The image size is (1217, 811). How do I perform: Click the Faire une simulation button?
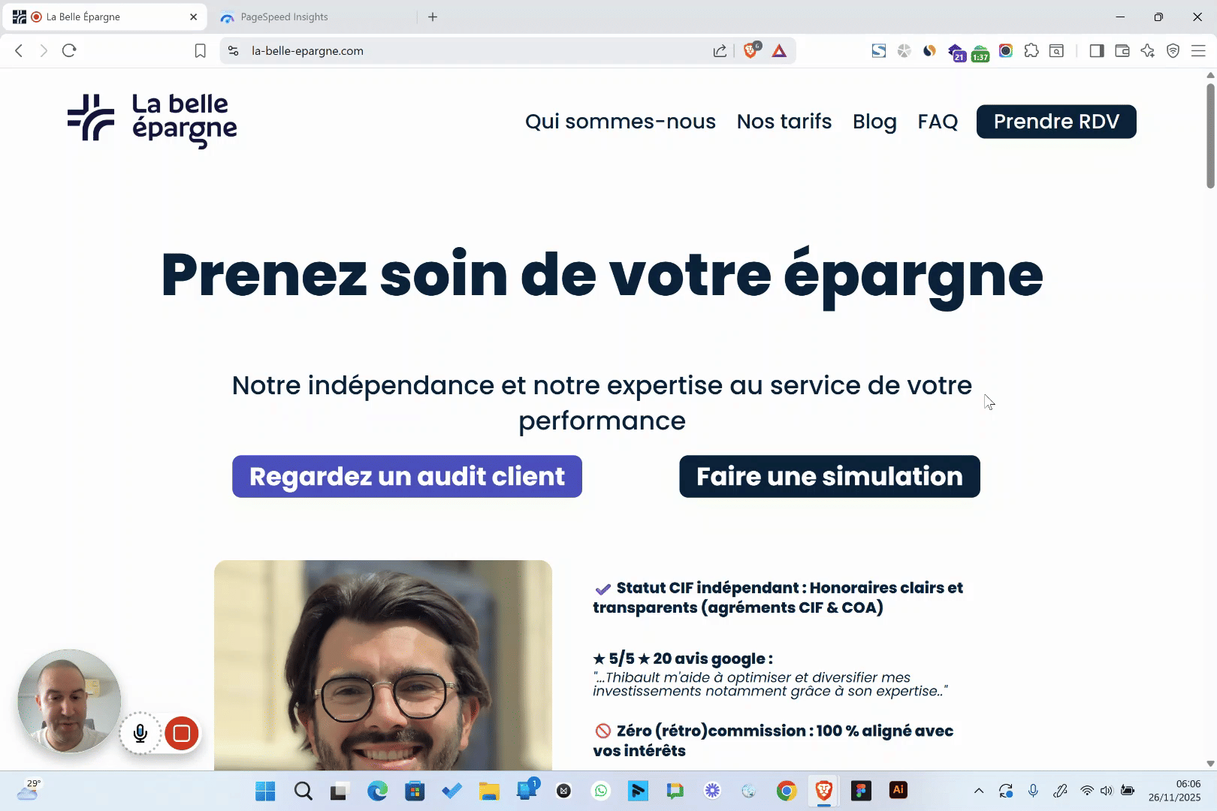point(829,476)
